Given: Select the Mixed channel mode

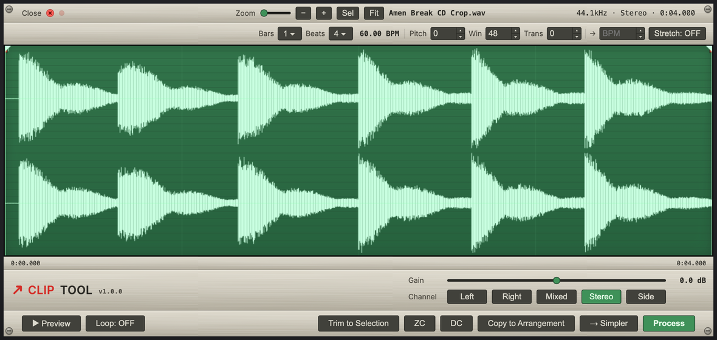Looking at the screenshot, I should click(557, 296).
